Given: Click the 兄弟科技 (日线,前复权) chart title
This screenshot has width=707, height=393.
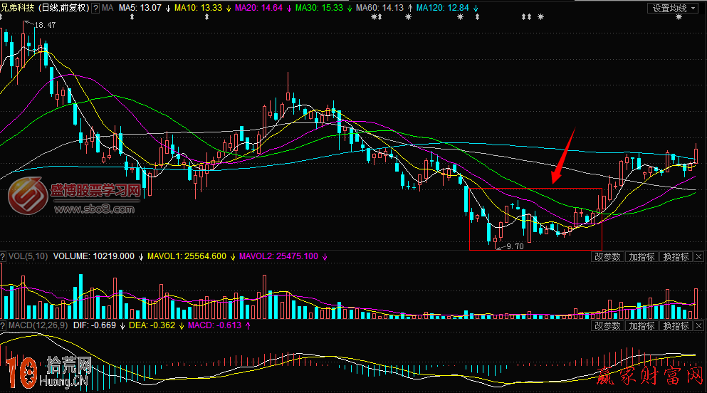Looking at the screenshot, I should 45,8.
